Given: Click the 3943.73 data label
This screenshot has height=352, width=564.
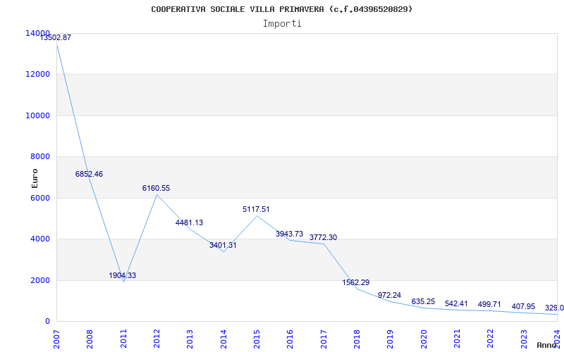Looking at the screenshot, I should pos(290,234).
